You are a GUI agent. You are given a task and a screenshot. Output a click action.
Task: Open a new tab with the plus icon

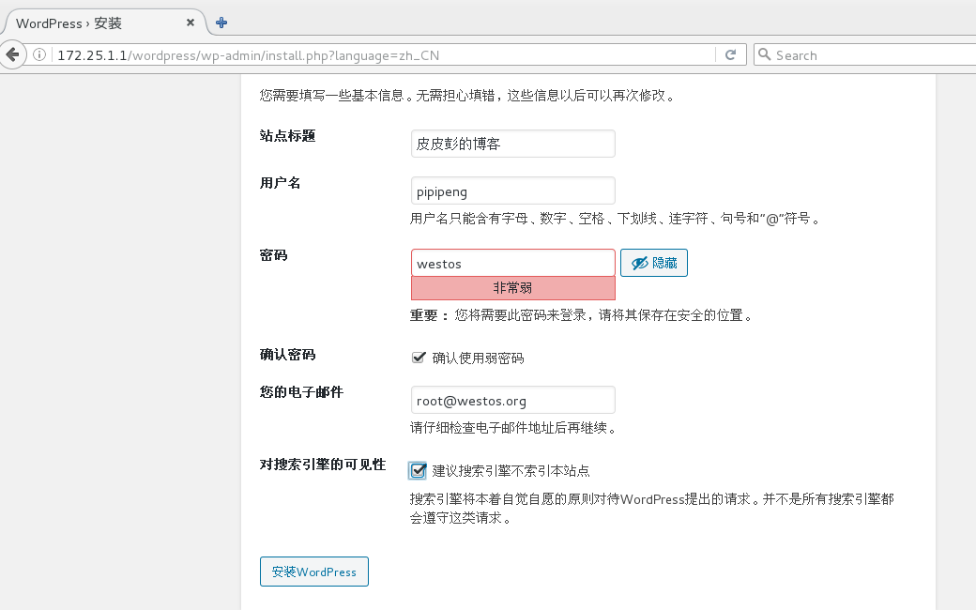pyautogui.click(x=221, y=23)
